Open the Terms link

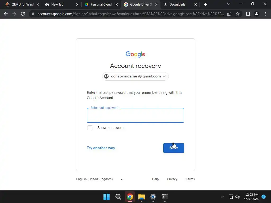(x=190, y=179)
